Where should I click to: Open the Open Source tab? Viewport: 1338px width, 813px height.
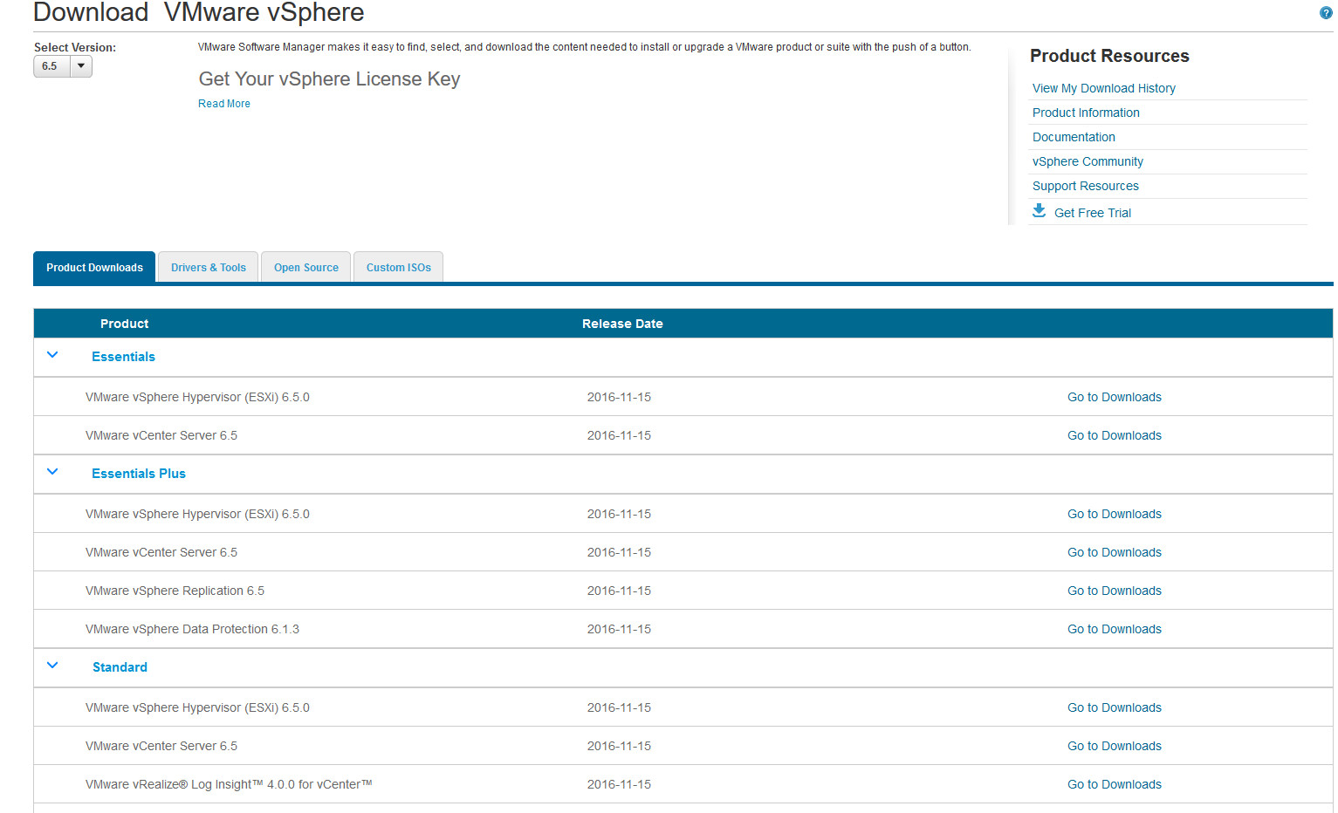[306, 268]
